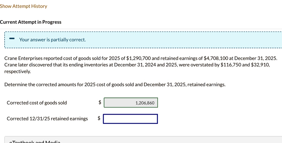Click the 'Corrected 12/31/25 retained earnings' label
This screenshot has height=143, width=282.
click(47, 119)
